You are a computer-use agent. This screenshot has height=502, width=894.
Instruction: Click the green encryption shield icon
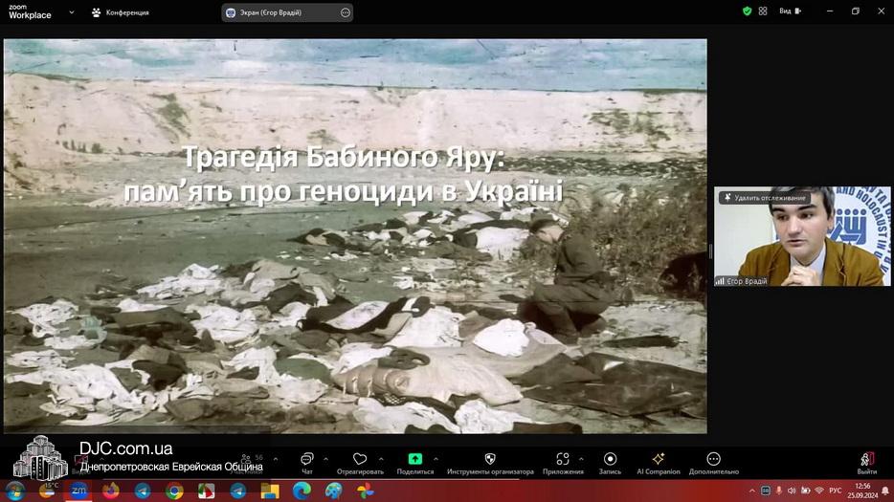(747, 11)
